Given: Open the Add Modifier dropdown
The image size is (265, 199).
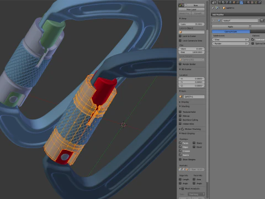Looking at the screenshot, I should pyautogui.click(x=238, y=14).
